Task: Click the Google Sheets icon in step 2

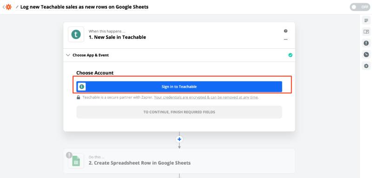Action: (76, 161)
